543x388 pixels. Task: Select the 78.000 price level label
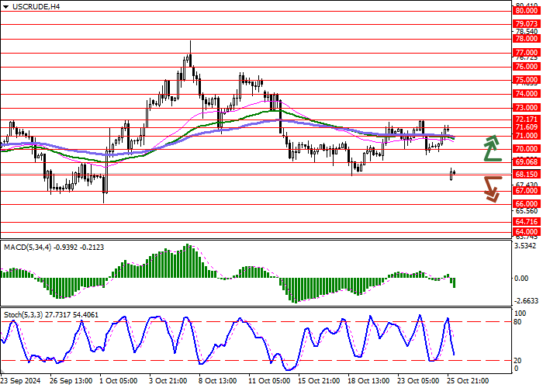[x=527, y=39]
